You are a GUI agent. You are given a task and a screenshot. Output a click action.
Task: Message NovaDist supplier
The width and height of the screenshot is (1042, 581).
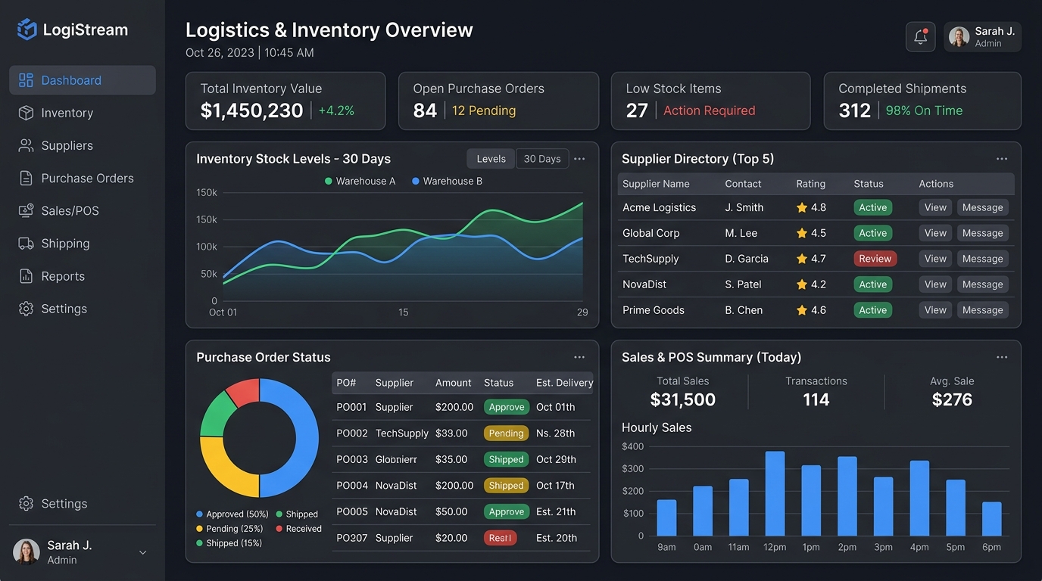click(982, 284)
